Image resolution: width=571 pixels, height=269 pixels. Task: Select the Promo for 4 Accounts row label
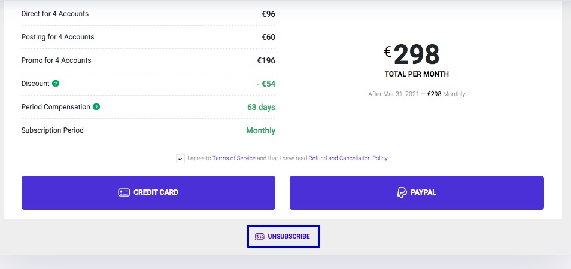(56, 60)
